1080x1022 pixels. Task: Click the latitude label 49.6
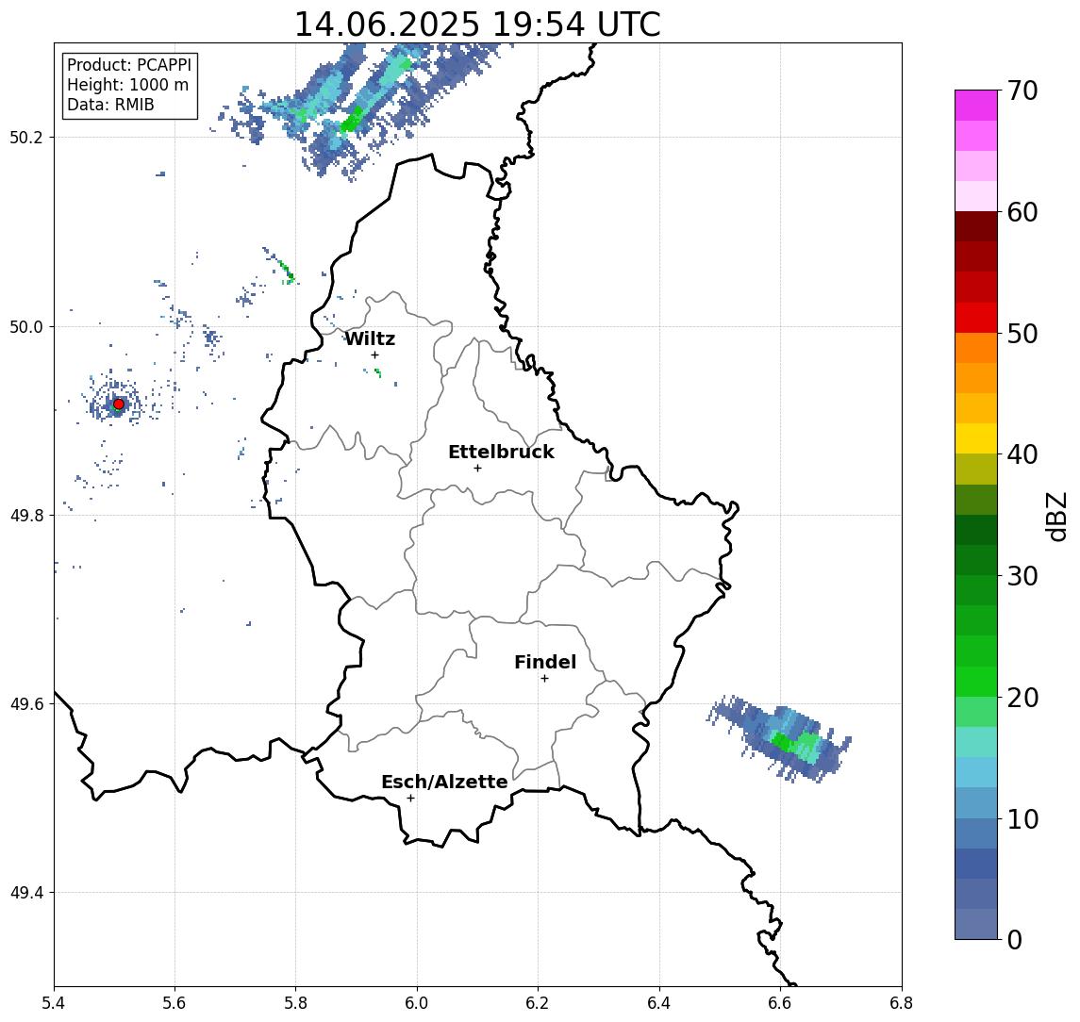[26, 704]
